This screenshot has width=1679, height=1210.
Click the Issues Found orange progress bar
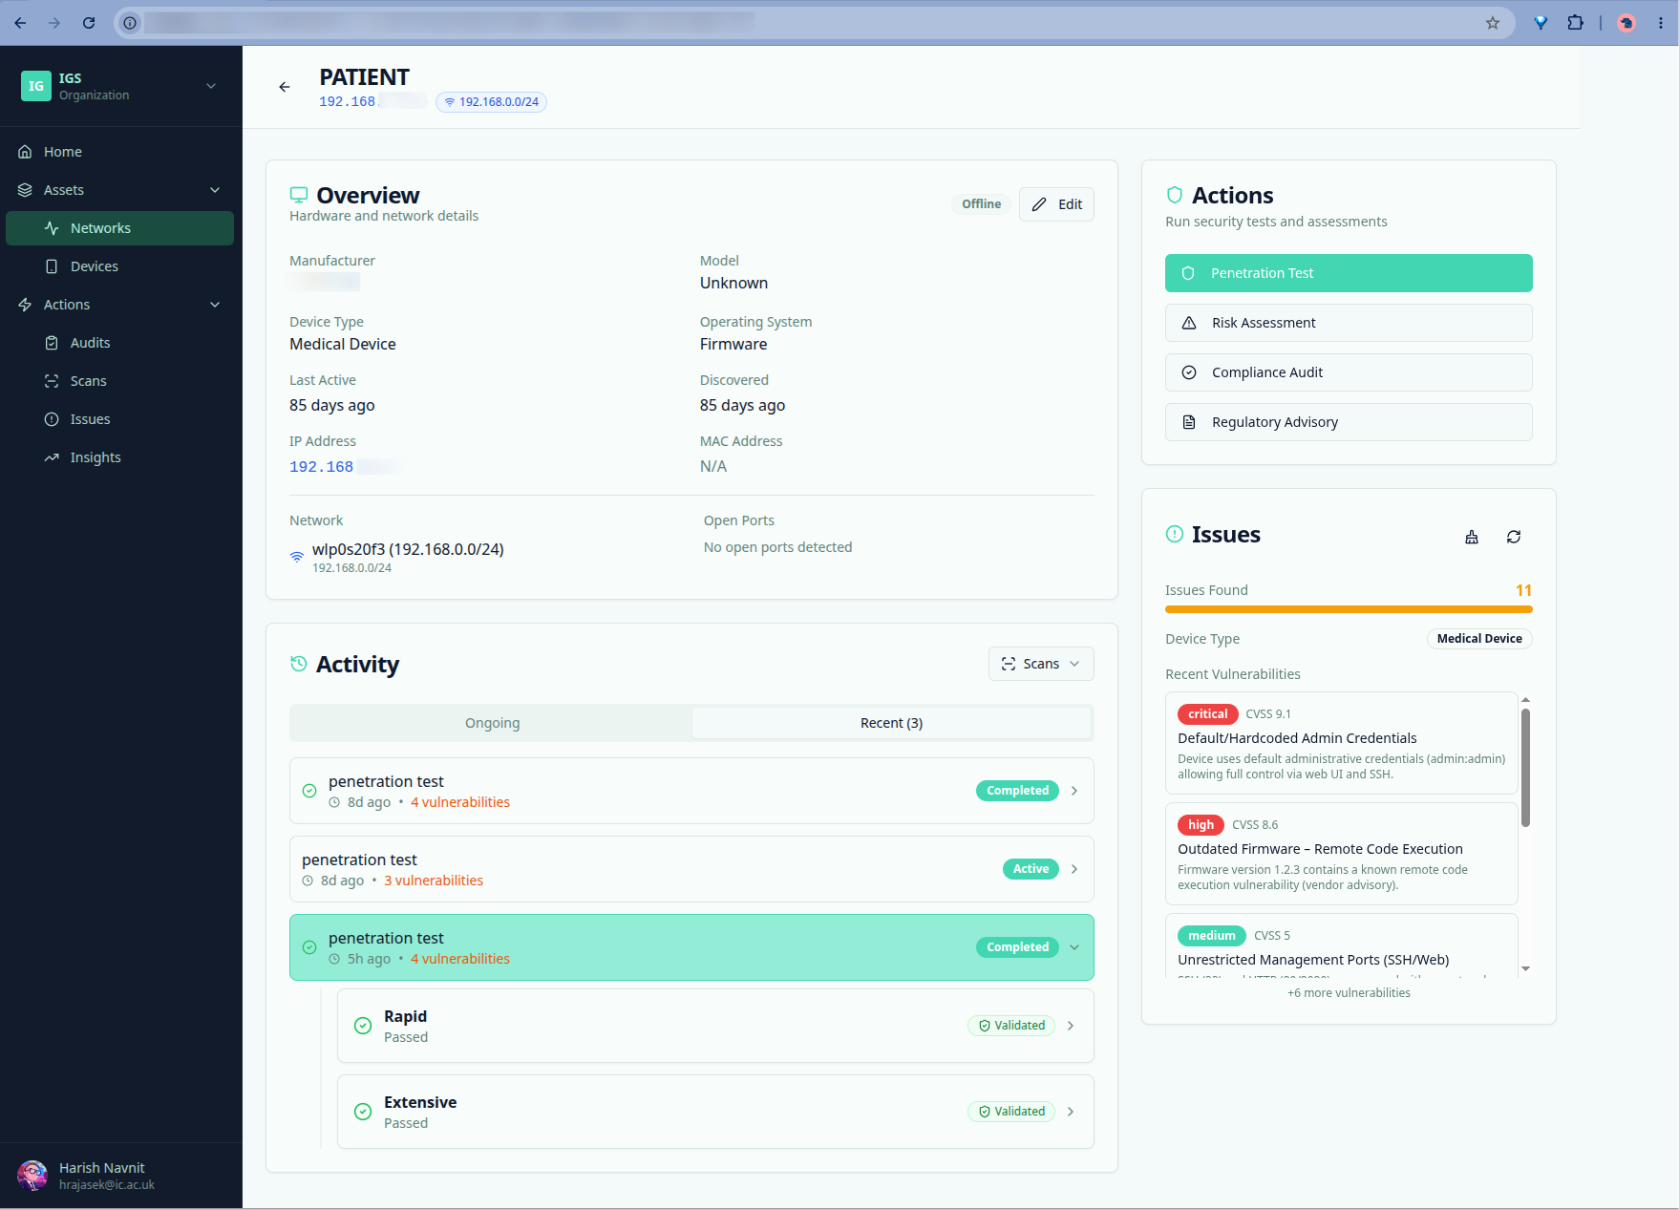1349,609
